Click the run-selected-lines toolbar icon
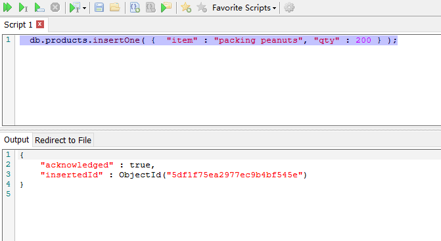The width and height of the screenshot is (441, 241). pyautogui.click(x=39, y=8)
